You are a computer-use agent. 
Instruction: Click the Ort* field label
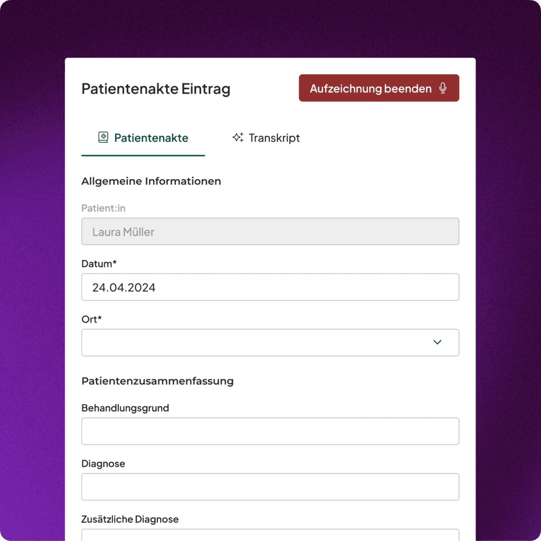[91, 319]
